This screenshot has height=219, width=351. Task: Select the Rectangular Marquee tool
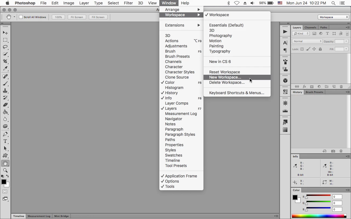5,40
